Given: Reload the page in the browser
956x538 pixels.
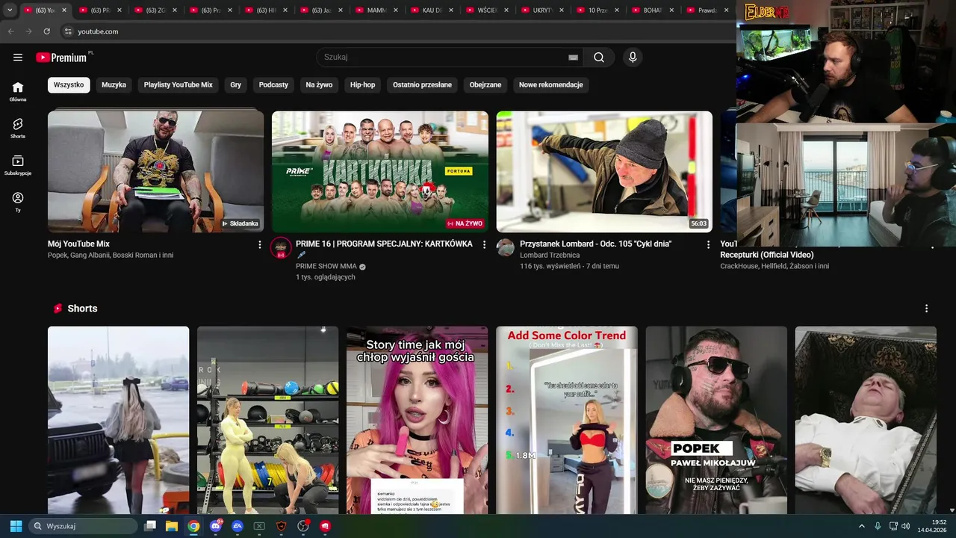Looking at the screenshot, I should 46,31.
